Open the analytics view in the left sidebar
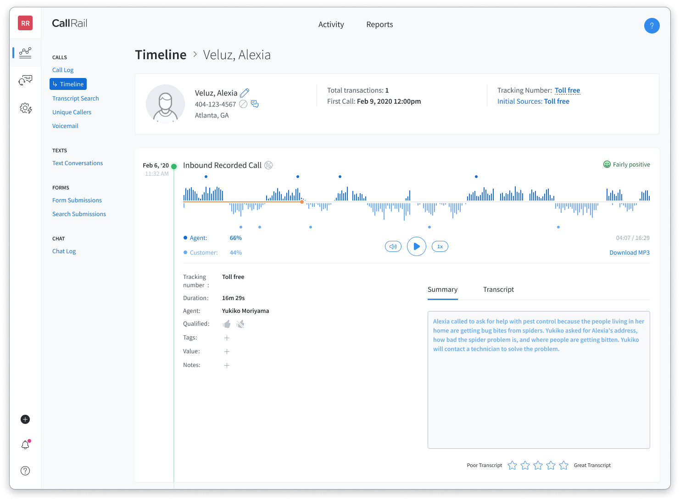 pos(25,52)
